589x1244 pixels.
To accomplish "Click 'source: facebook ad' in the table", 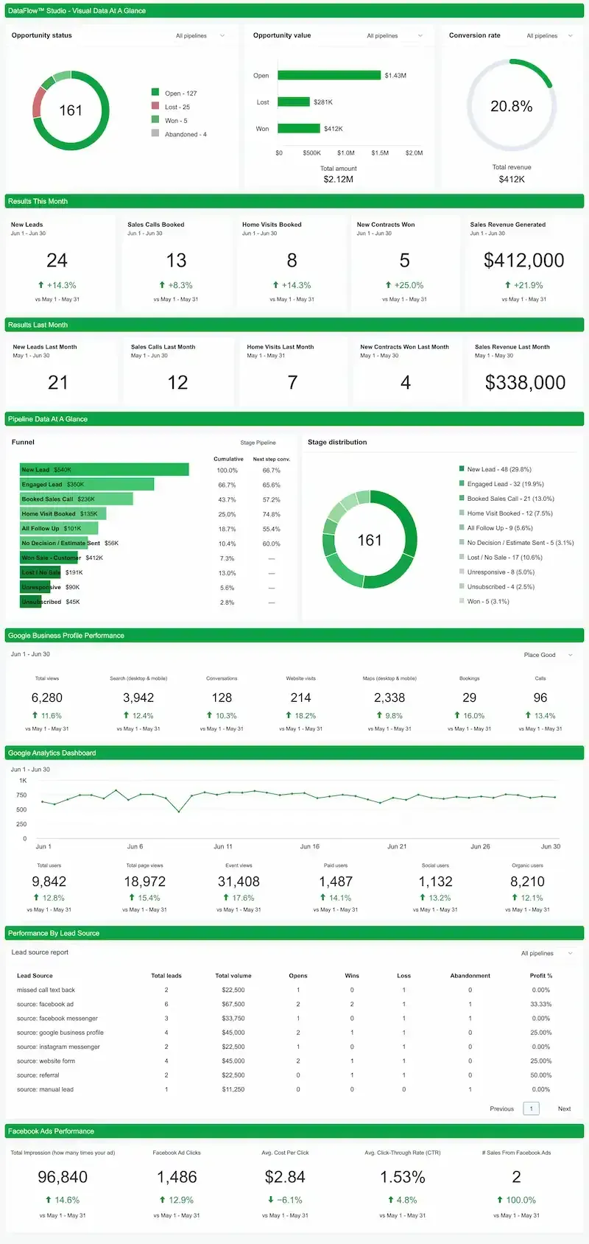I will click(45, 1004).
